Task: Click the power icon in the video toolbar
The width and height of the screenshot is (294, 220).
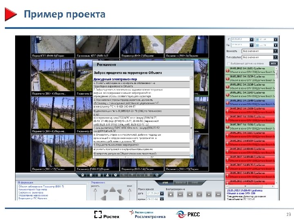Action: (x=157, y=175)
